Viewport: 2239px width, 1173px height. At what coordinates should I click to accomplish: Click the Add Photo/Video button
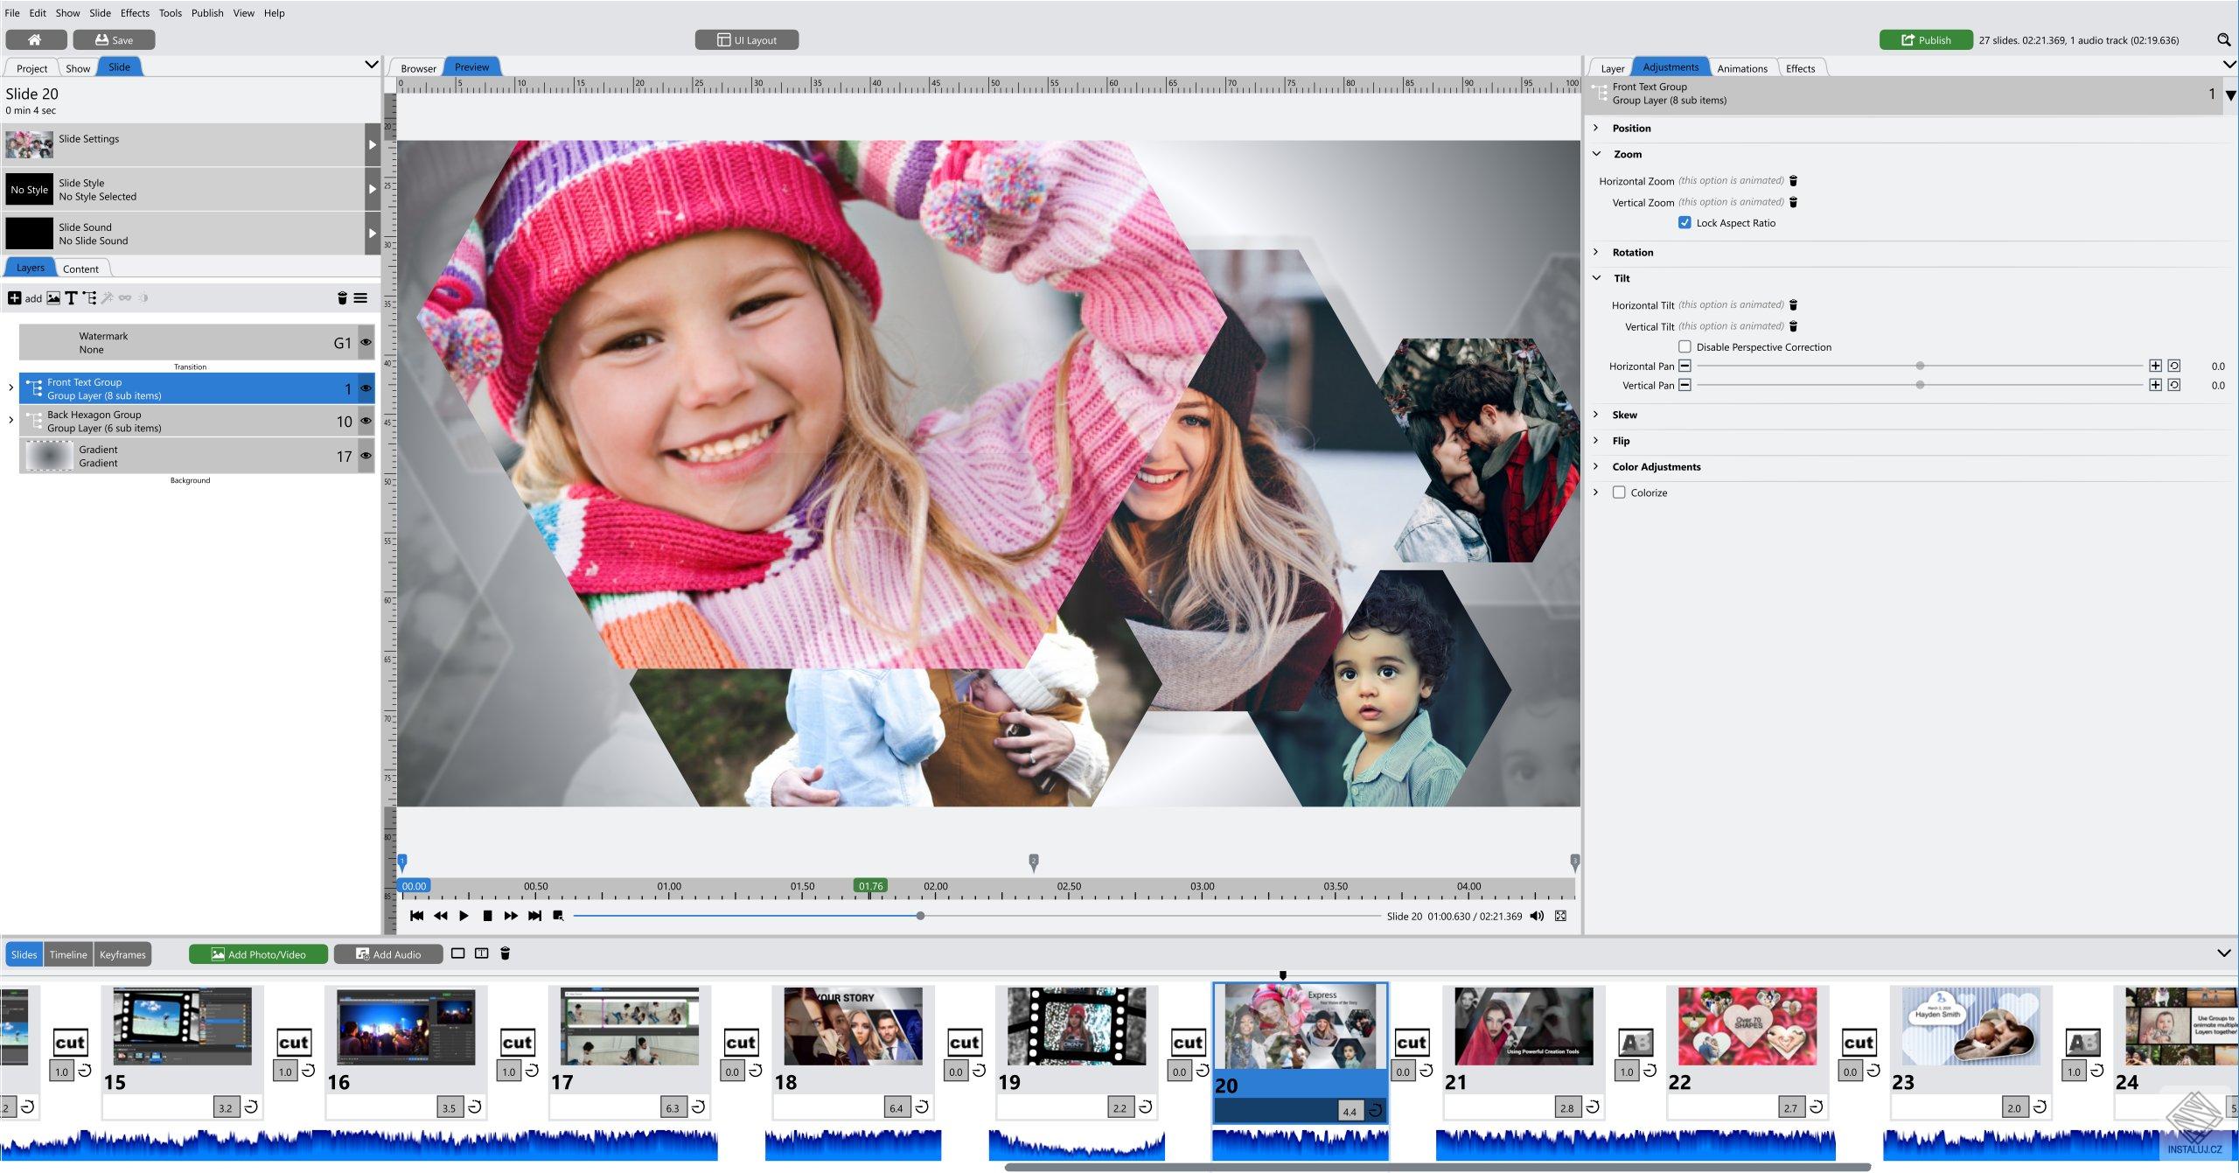258,953
